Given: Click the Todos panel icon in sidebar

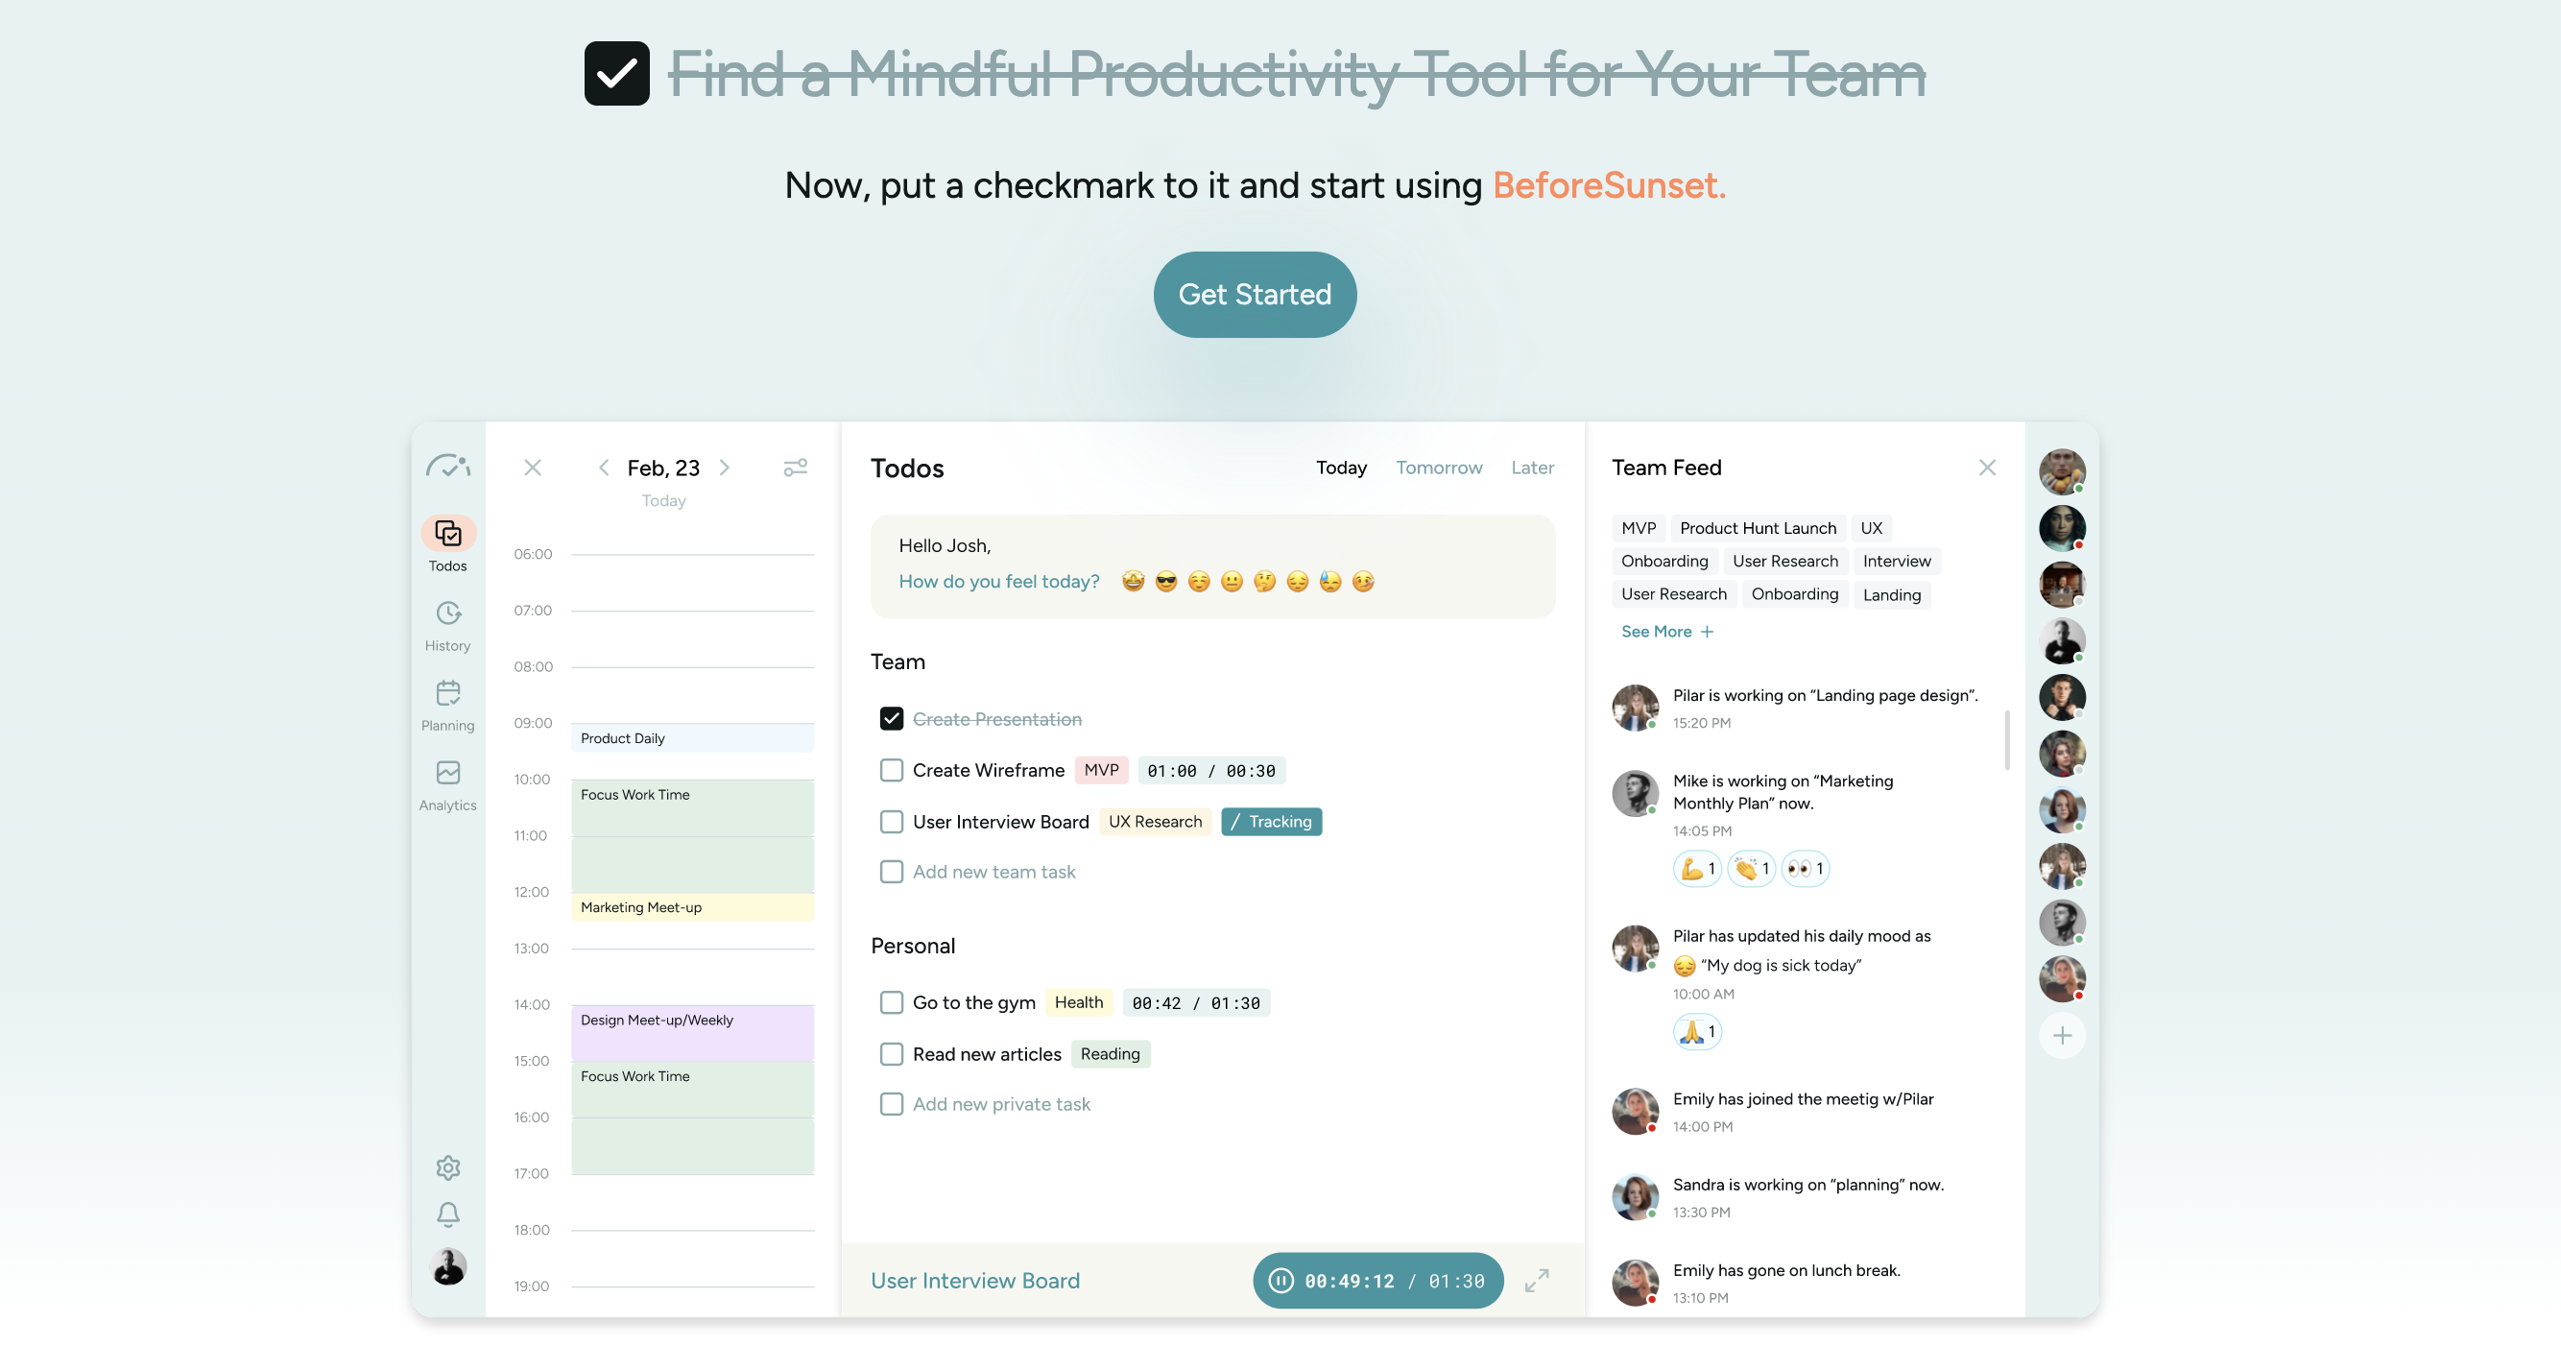Looking at the screenshot, I should (447, 534).
